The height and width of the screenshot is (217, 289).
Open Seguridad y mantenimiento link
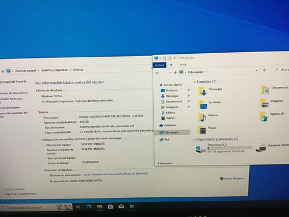pos(20,194)
